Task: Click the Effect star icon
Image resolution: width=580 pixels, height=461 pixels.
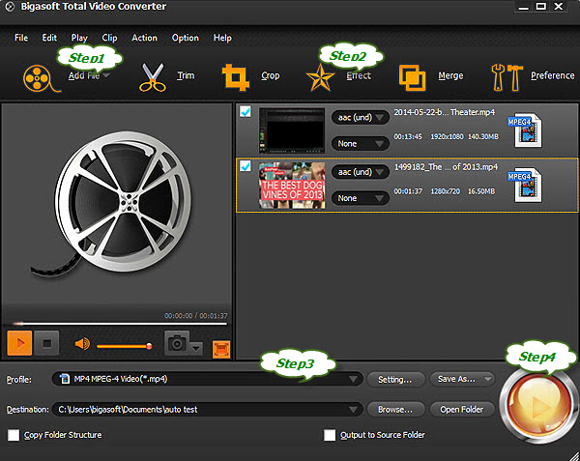Action: point(320,77)
